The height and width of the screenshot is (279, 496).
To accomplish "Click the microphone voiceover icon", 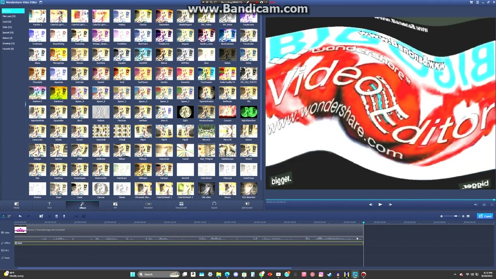I will tap(64, 216).
